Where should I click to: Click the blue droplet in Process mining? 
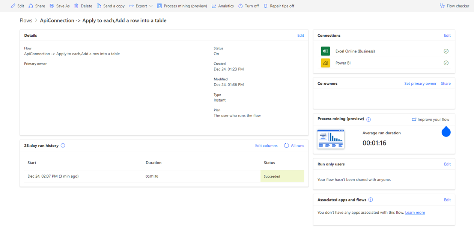(x=446, y=132)
